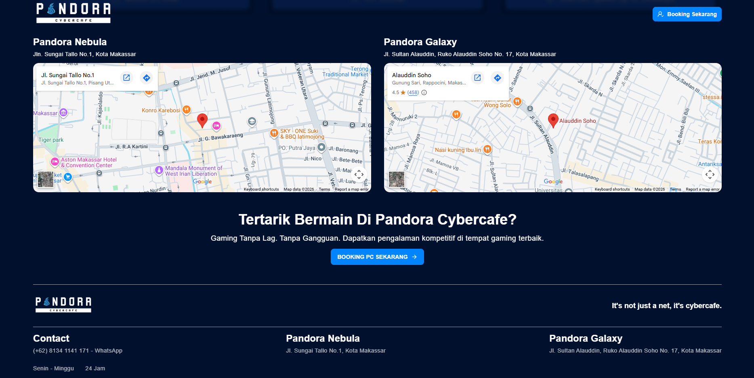Click the WhatsApp contact number text
The image size is (754, 378).
pyautogui.click(x=78, y=351)
